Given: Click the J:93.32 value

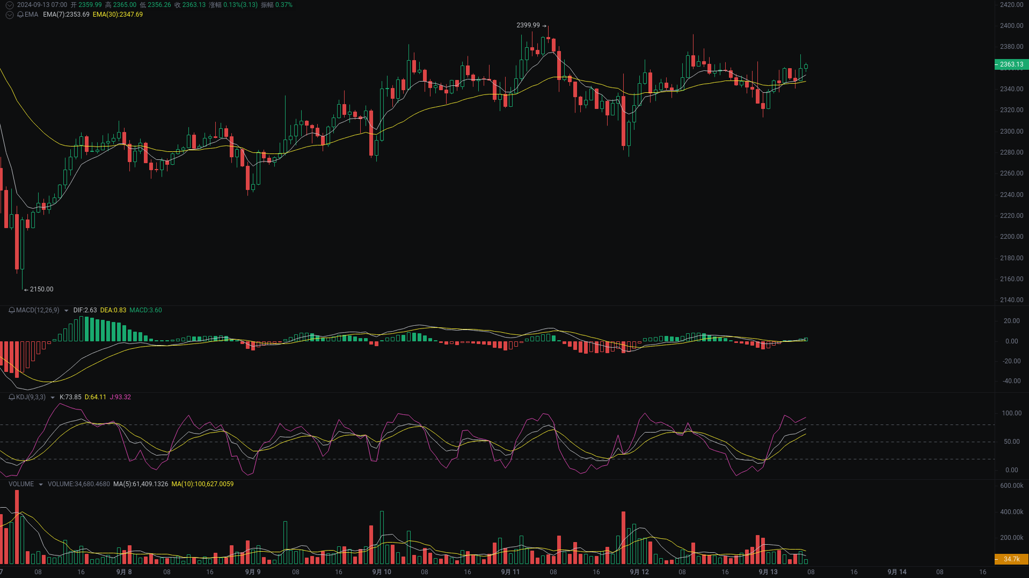Looking at the screenshot, I should 120,397.
